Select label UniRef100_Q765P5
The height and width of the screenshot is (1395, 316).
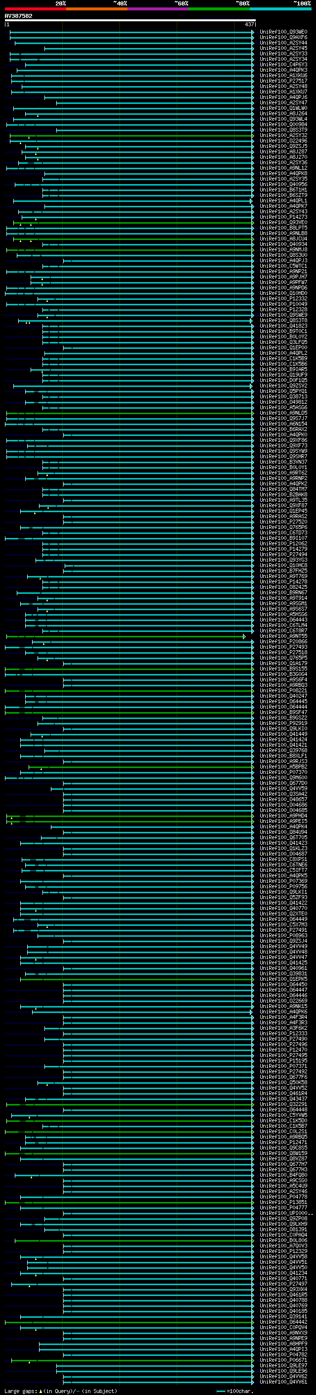coord(283,658)
